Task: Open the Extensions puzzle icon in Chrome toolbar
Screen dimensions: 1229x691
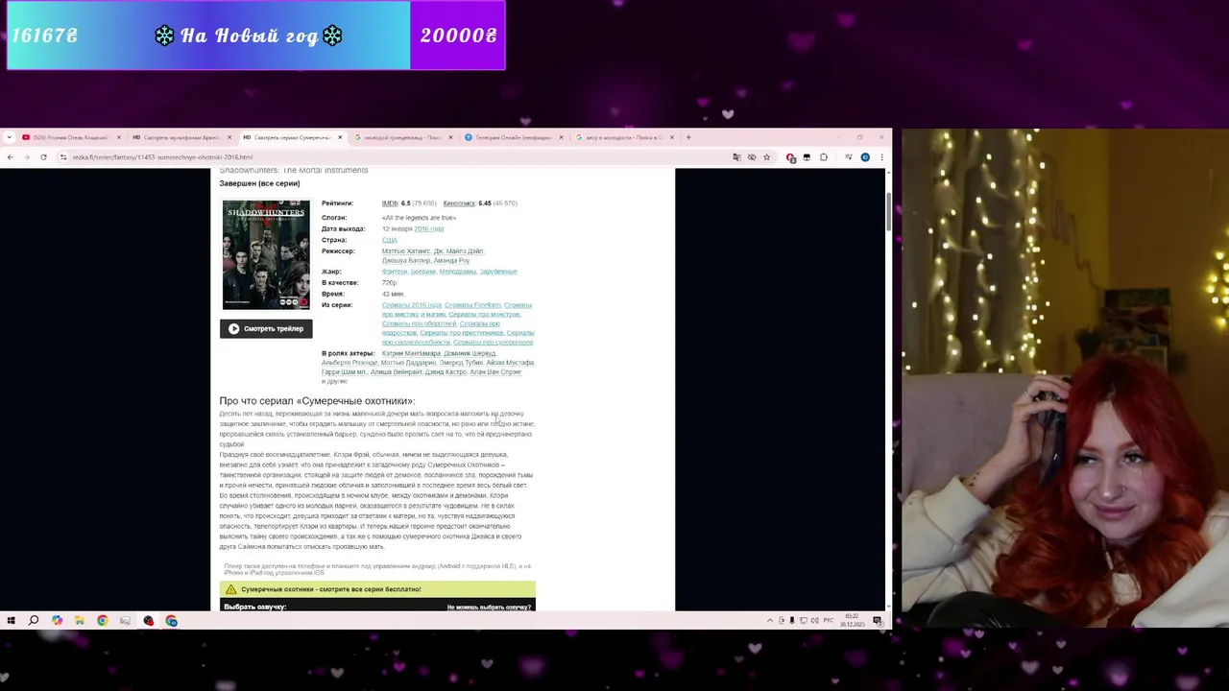Action: click(824, 157)
